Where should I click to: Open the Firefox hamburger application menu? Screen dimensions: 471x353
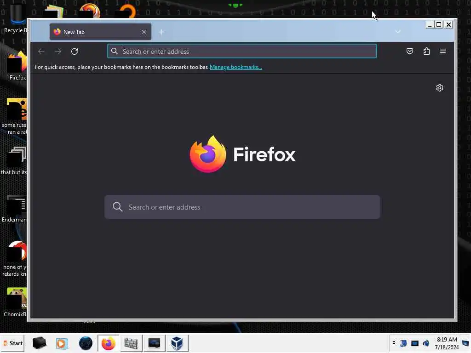(x=443, y=51)
